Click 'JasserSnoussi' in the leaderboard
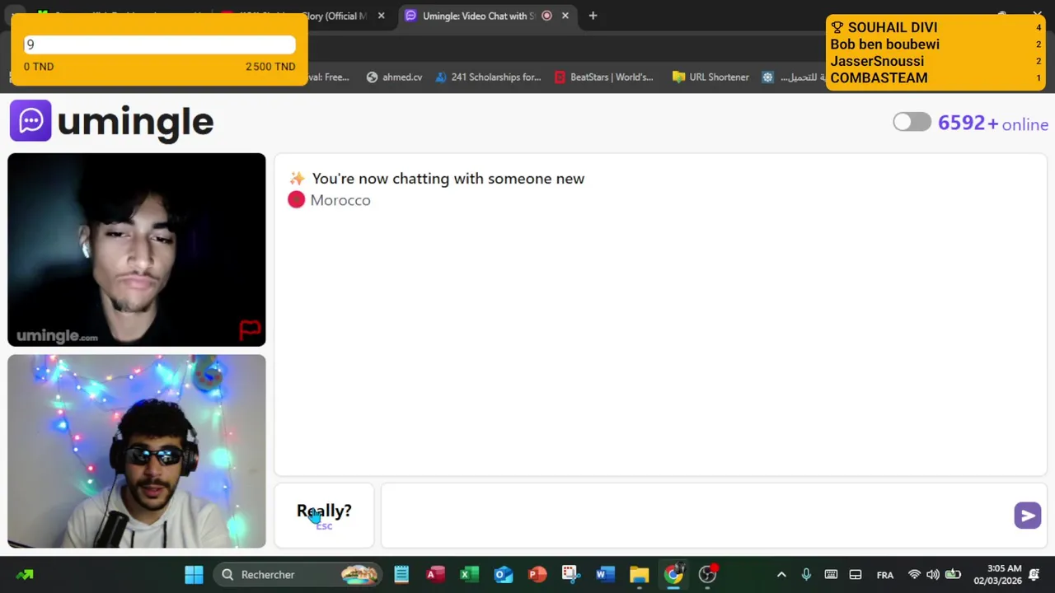1055x593 pixels. [x=877, y=61]
